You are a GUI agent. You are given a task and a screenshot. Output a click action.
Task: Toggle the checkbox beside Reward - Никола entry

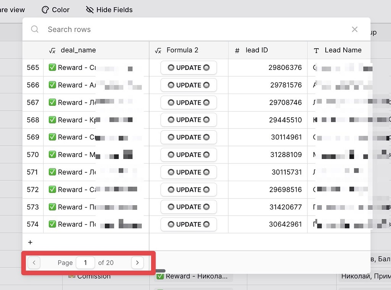pos(160,276)
